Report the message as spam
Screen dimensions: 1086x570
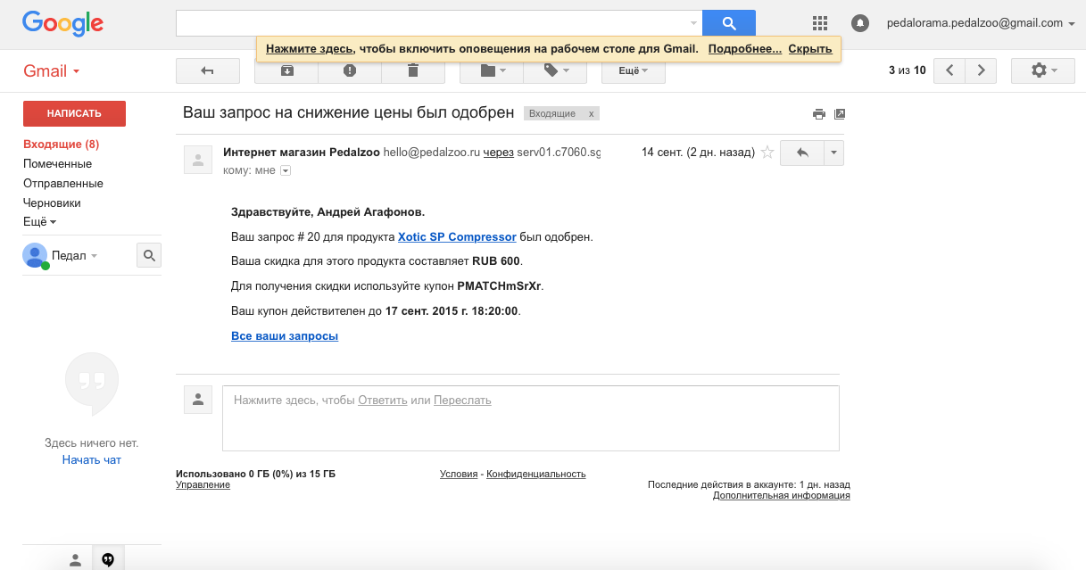349,70
